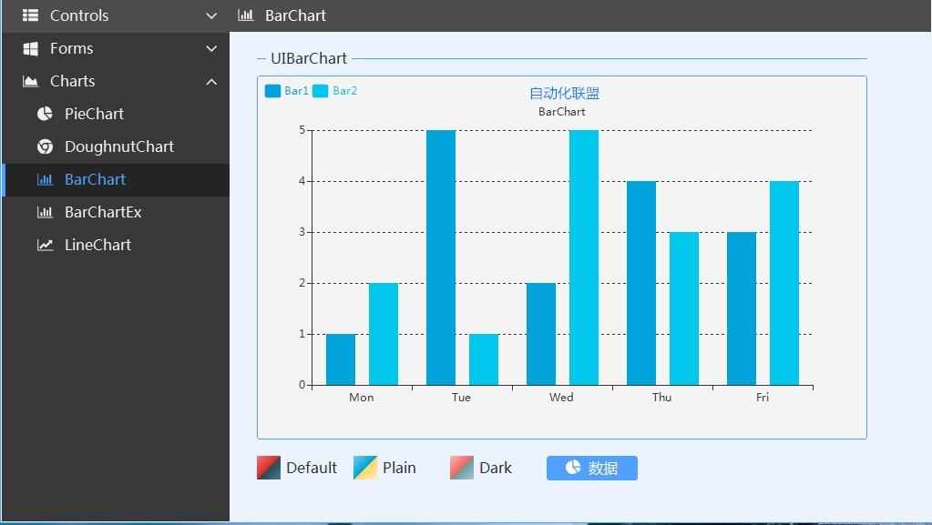Open the LineChart graph icon

45,245
